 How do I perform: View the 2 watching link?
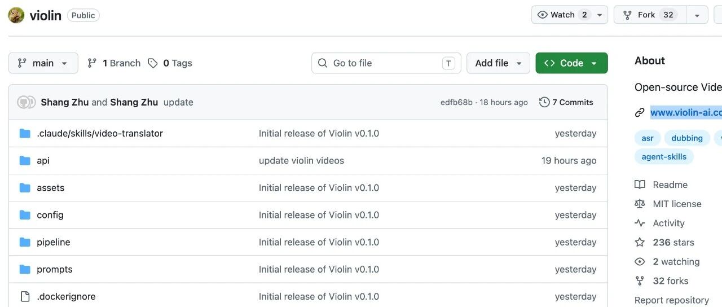[x=676, y=261]
